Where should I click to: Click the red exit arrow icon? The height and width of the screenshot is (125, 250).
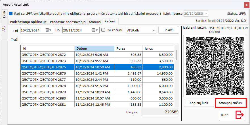240,115
